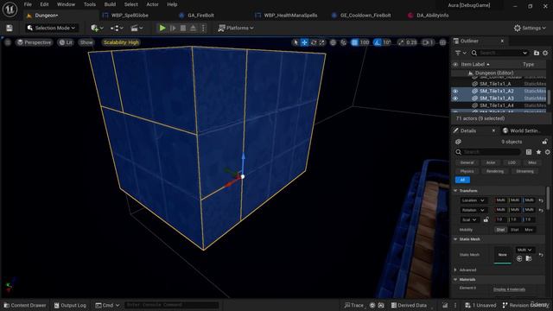The height and width of the screenshot is (311, 553).
Task: Open the camera speed control
Action: [428, 42]
